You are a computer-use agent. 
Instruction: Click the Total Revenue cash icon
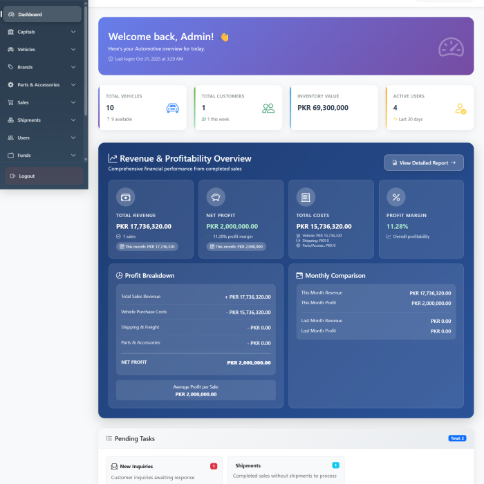coord(125,197)
